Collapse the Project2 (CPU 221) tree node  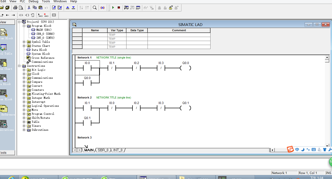pyautogui.click(x=19, y=22)
